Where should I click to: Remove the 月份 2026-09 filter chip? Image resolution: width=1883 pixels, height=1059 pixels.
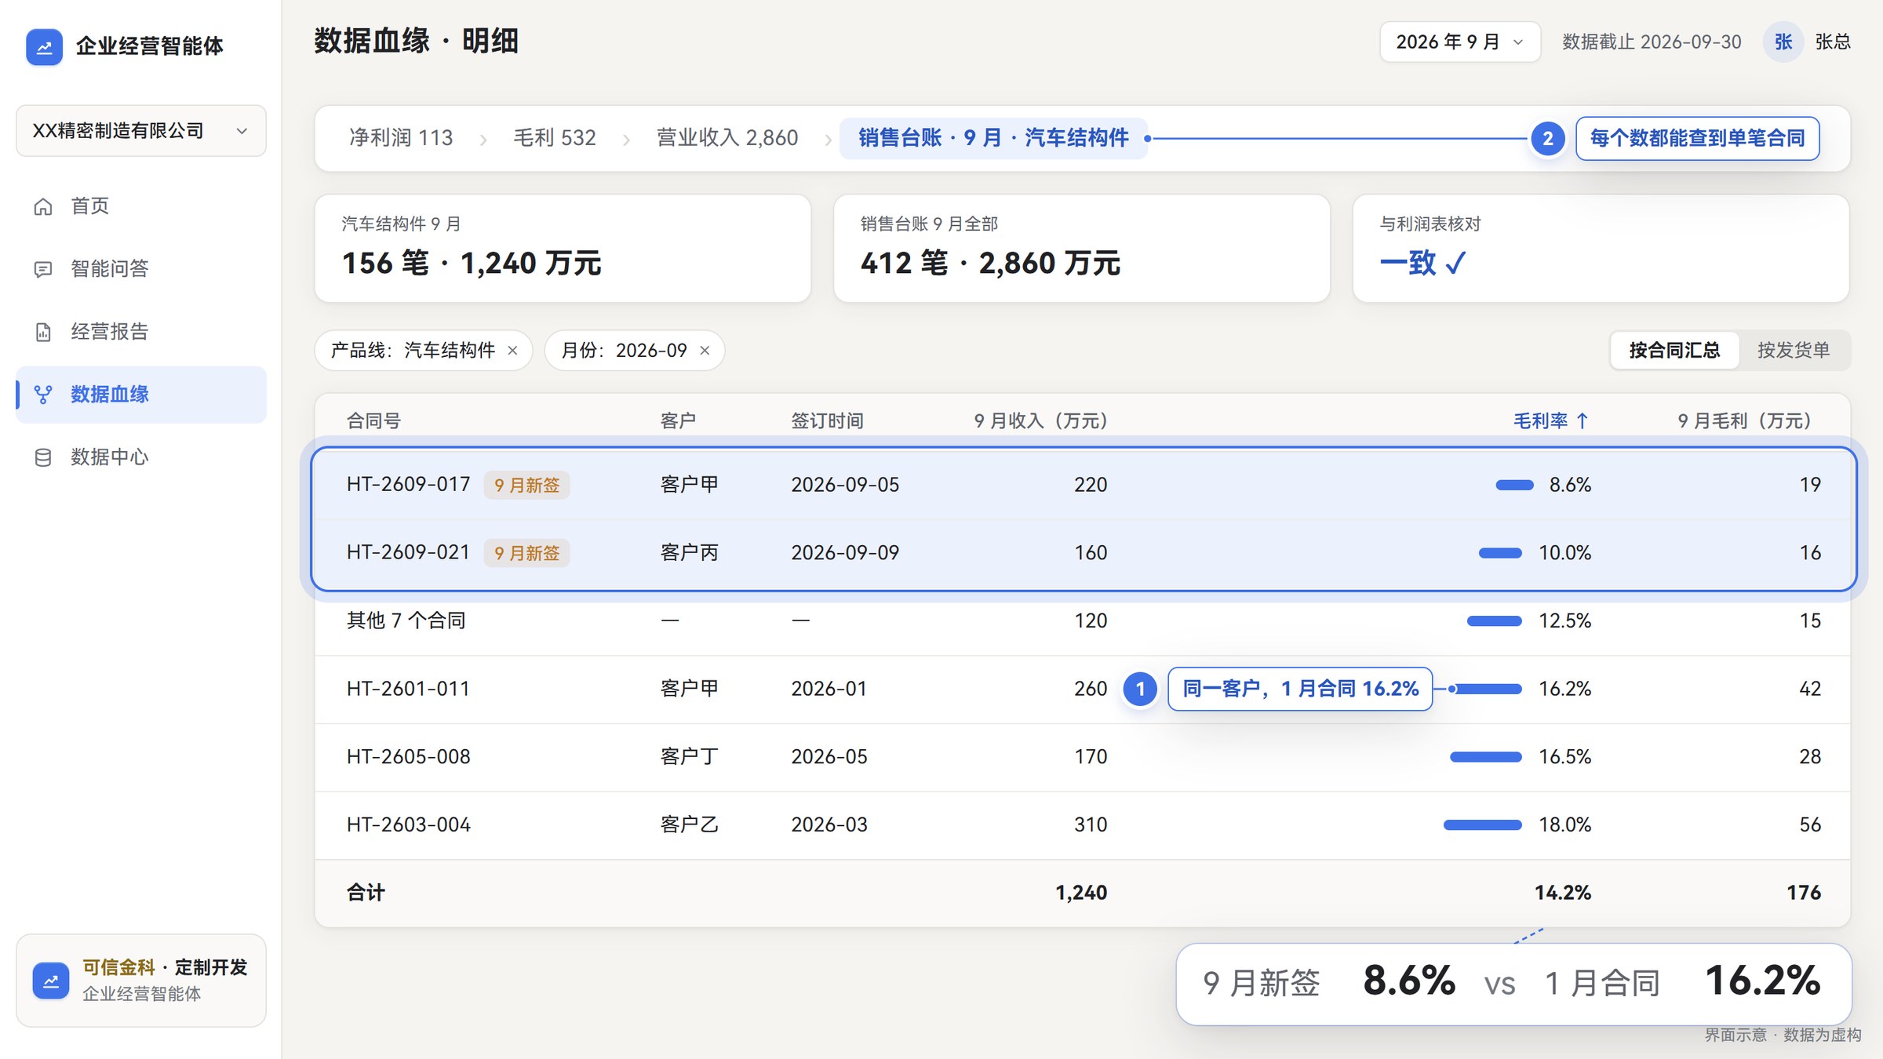705,351
